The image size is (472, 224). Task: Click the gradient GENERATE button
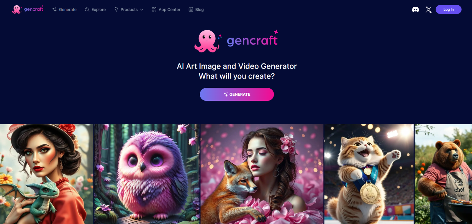(237, 94)
